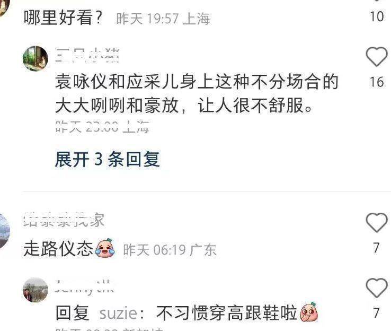391x331 pixels.
Task: Like the 走路仪态 comment
Action: (x=377, y=222)
